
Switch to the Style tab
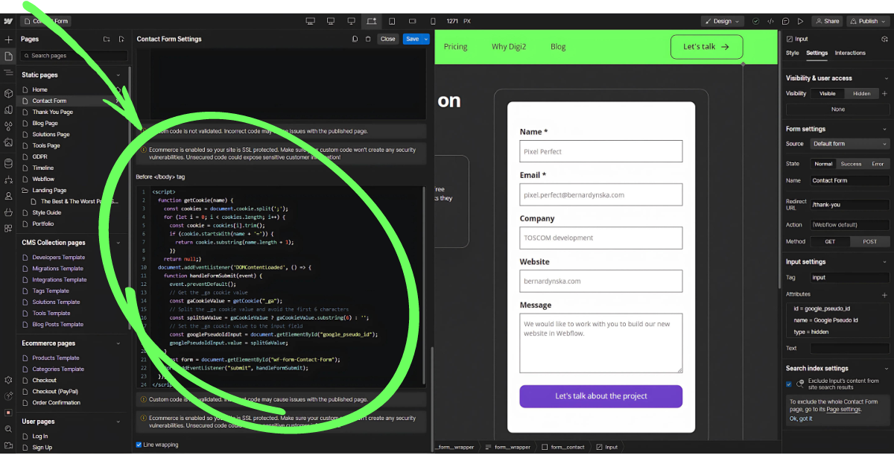click(x=793, y=53)
